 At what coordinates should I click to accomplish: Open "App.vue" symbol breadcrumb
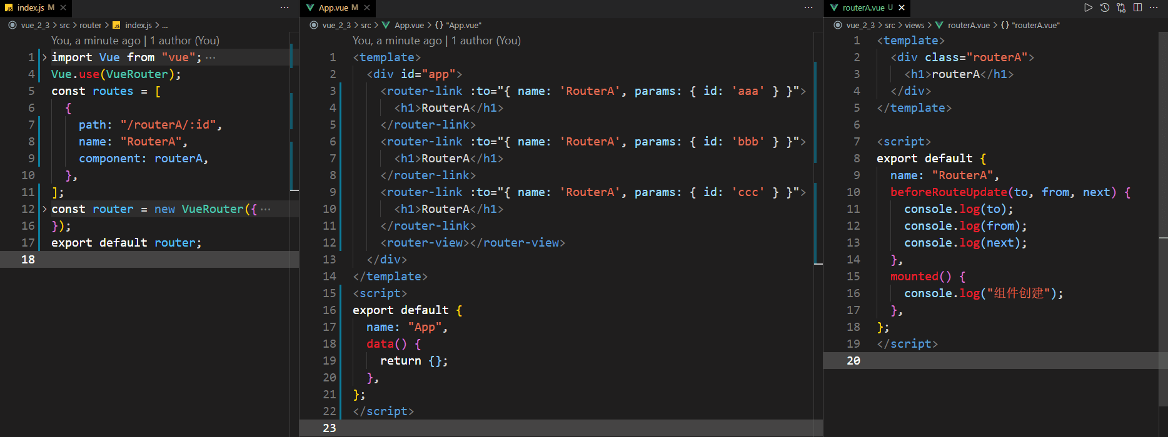(x=463, y=25)
